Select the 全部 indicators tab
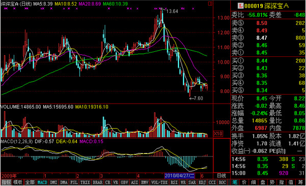Viewport: 306px width, 186px height. (x=30, y=182)
